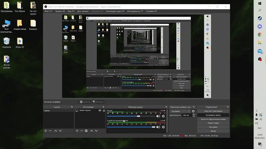Viewport: 266px width, 149px height.
Task: Click the CPU usage status text
Action: click(x=209, y=136)
